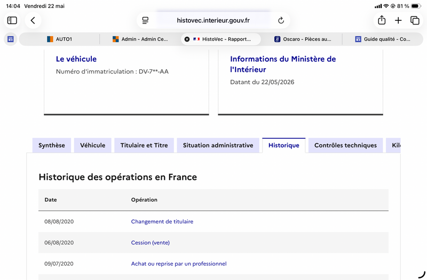Open the Titulaire et Titre tab
Screen dimensions: 427x280
(144, 145)
